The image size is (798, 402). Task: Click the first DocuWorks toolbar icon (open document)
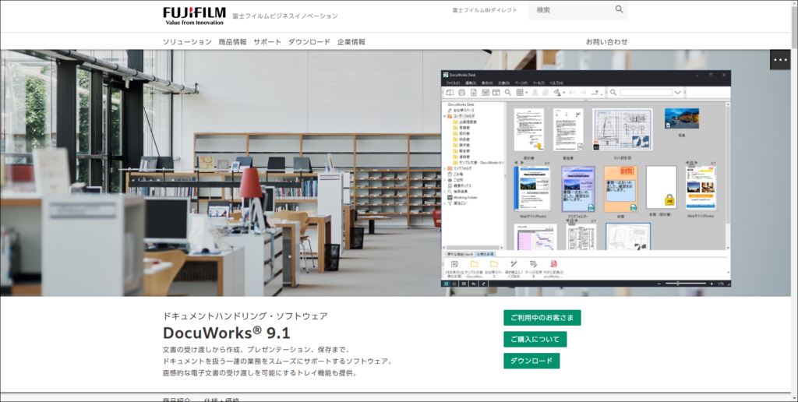point(450,93)
